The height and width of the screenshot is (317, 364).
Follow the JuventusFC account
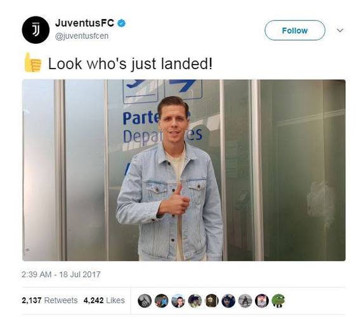295,30
